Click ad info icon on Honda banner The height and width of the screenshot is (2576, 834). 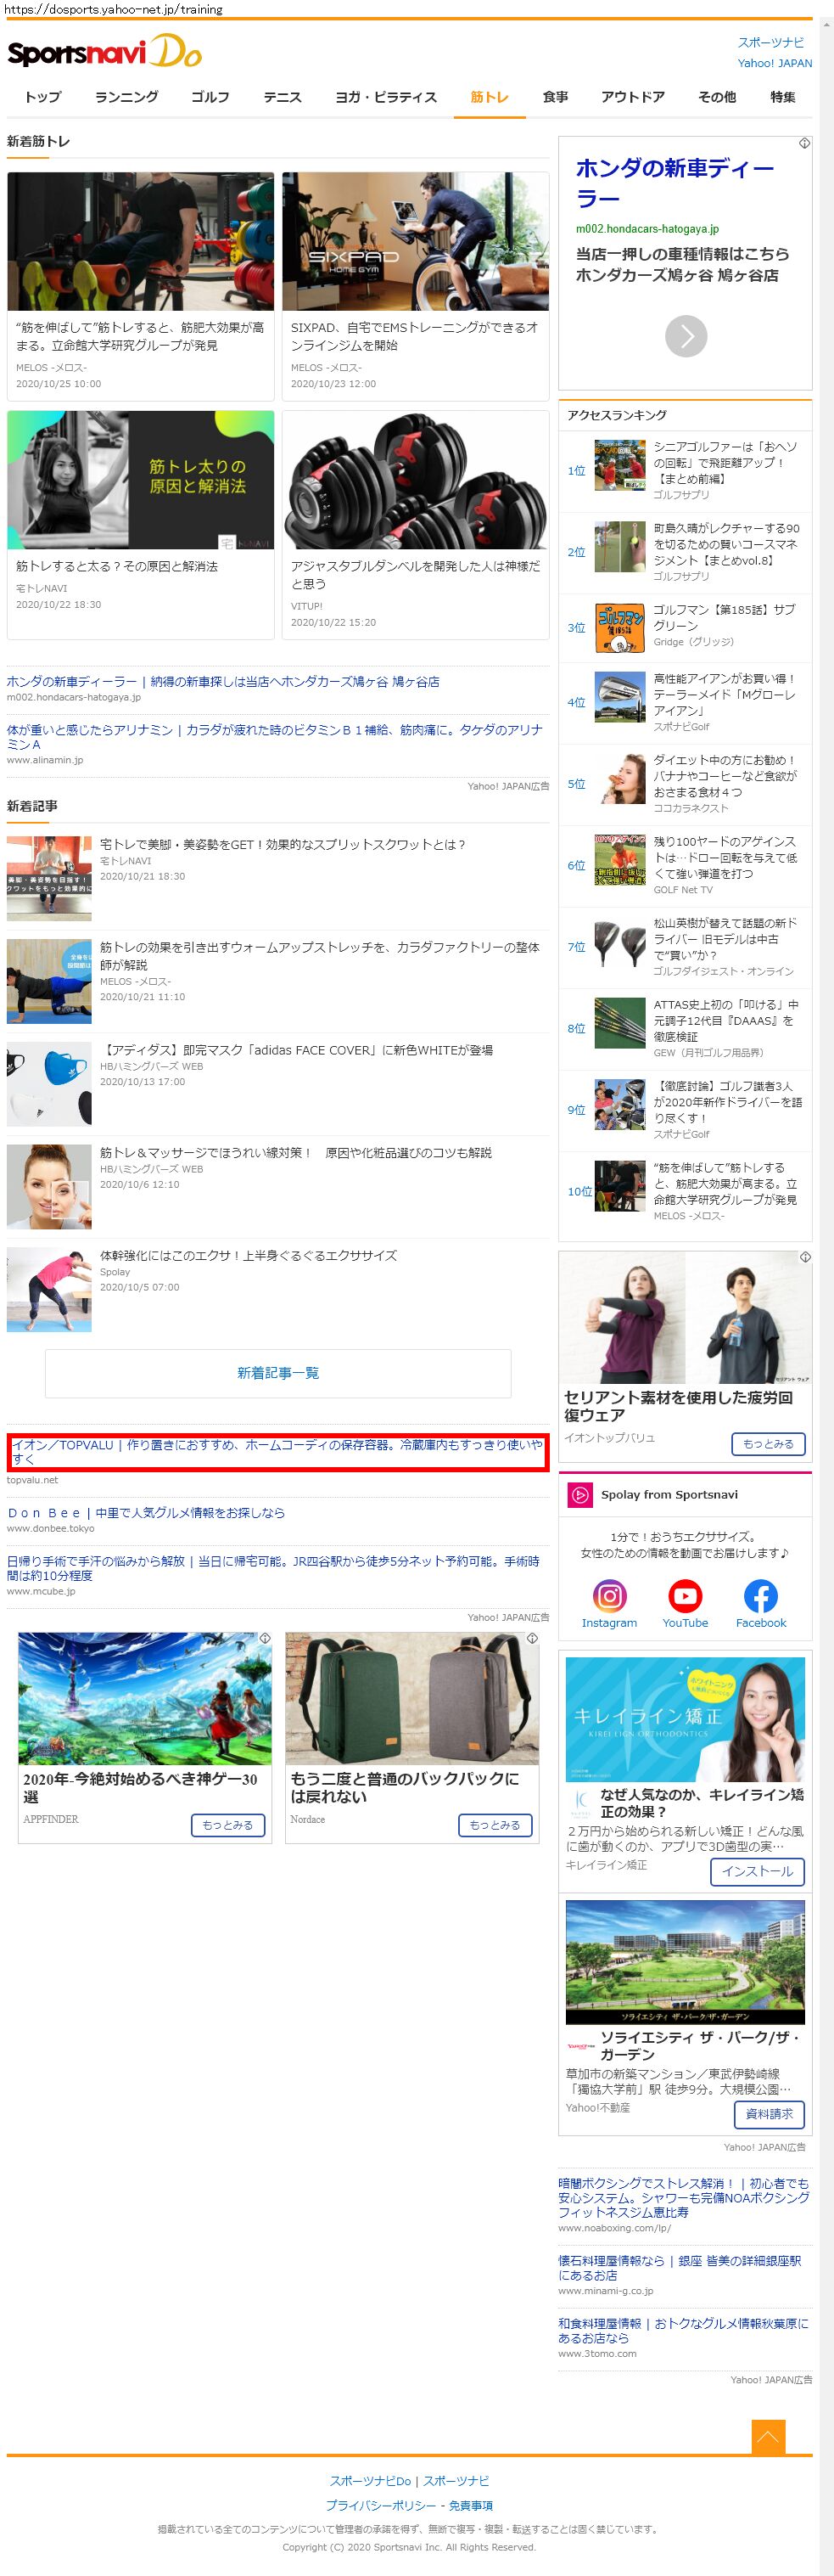[804, 144]
